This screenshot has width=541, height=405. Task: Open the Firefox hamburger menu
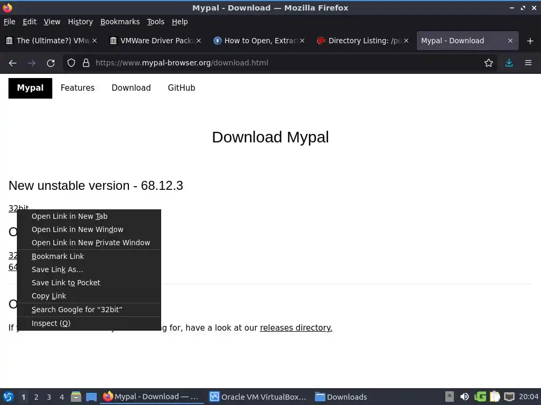point(528,63)
